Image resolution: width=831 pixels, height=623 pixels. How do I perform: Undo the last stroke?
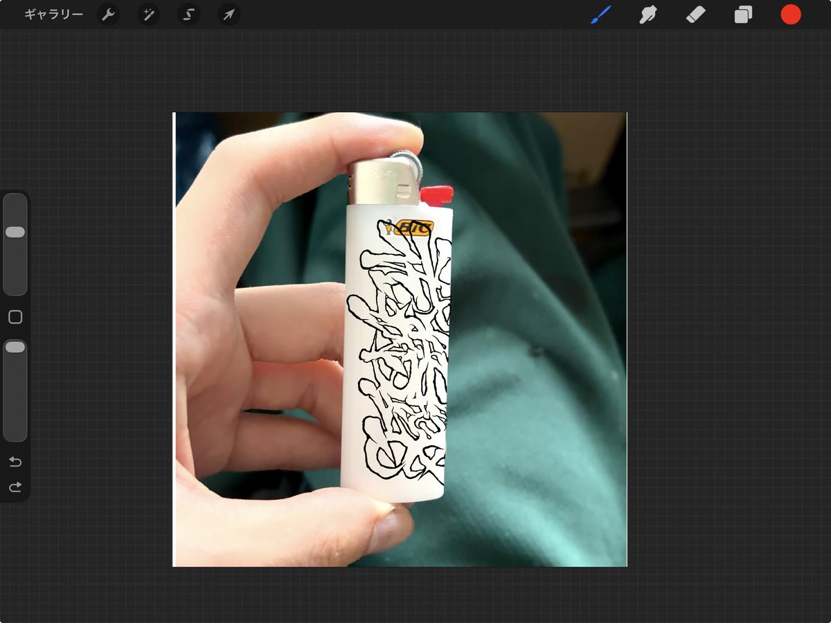(15, 462)
